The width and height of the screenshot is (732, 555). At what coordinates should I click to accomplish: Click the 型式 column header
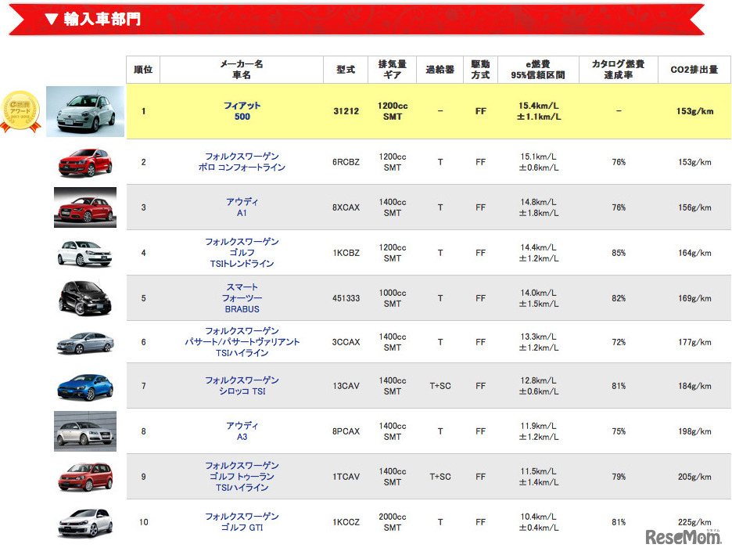[x=346, y=70]
